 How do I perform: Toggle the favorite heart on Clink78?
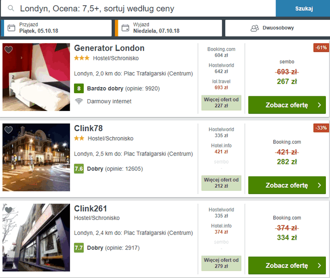(9, 130)
